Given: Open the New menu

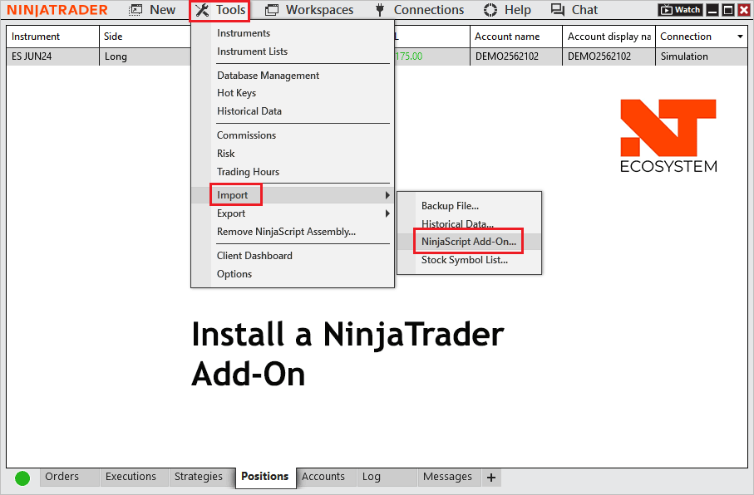Looking at the screenshot, I should click(163, 10).
